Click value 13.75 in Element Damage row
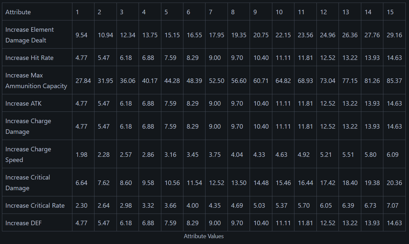This screenshot has height=244, width=409. point(150,35)
